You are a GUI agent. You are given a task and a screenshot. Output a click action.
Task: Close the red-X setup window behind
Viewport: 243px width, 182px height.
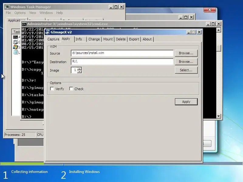pyautogui.click(x=210, y=10)
